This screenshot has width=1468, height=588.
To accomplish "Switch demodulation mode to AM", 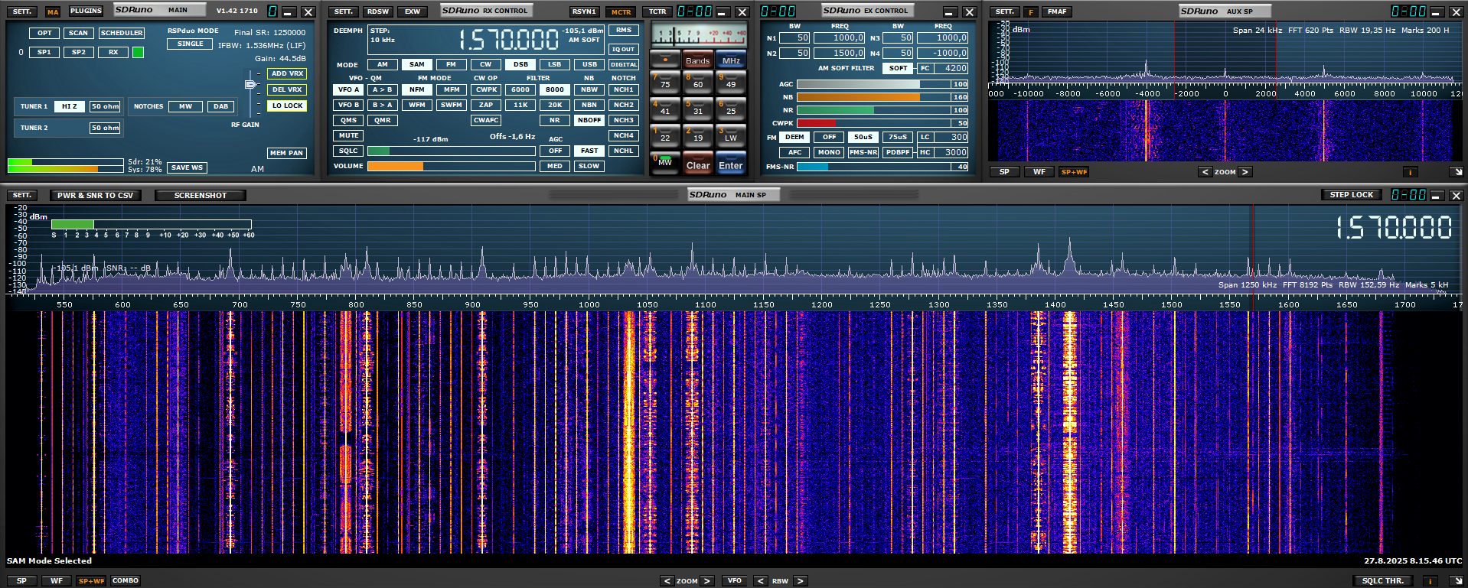I will coord(382,64).
